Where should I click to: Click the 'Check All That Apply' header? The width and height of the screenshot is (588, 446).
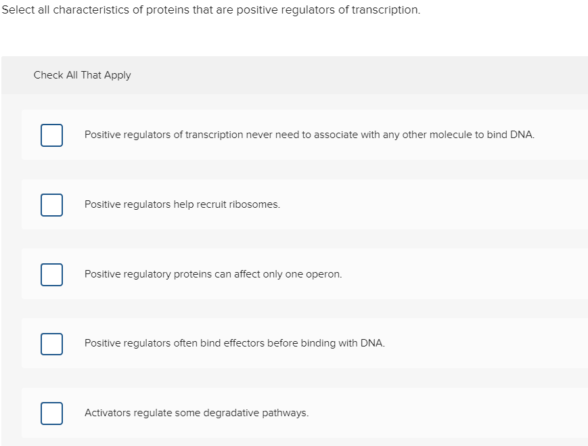(x=81, y=75)
